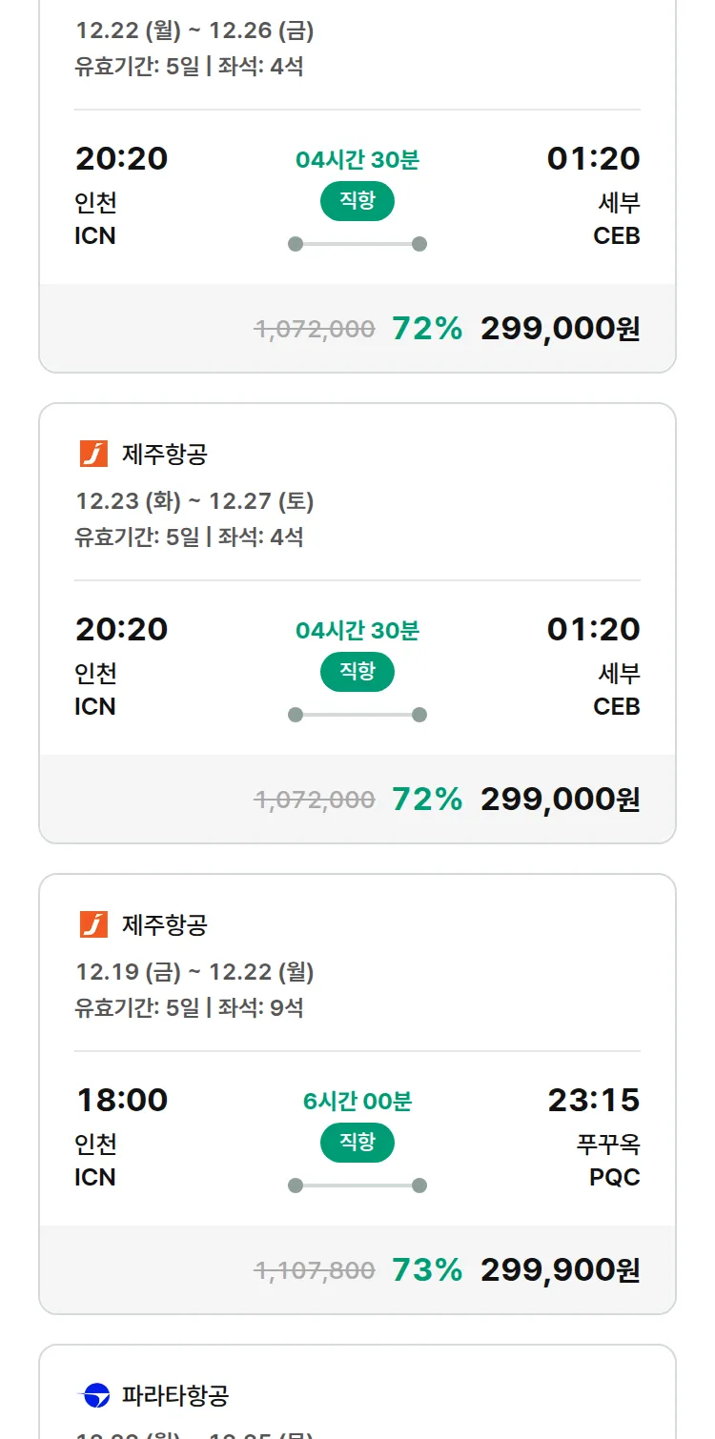The height and width of the screenshot is (1439, 715).
Task: Click the struck-through 1,107,800 original price
Action: click(315, 1270)
